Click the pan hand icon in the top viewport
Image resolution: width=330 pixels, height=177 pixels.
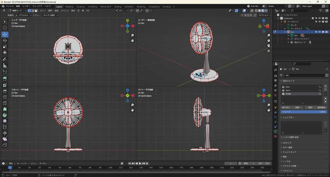point(132,41)
